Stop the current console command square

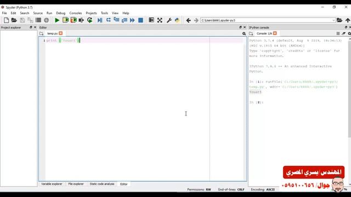point(338,33)
